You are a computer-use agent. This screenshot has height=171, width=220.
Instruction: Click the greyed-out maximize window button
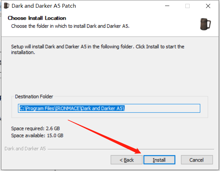(x=187, y=6)
